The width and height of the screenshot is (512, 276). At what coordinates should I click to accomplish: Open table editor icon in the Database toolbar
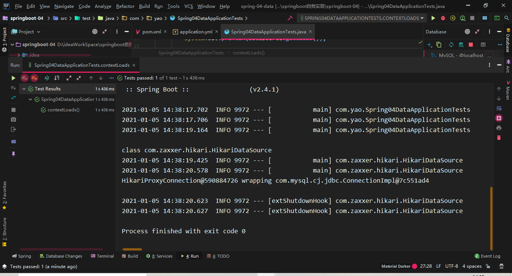483,45
